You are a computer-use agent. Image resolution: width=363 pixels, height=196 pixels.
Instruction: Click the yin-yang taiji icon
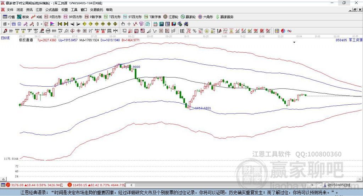[283, 31]
